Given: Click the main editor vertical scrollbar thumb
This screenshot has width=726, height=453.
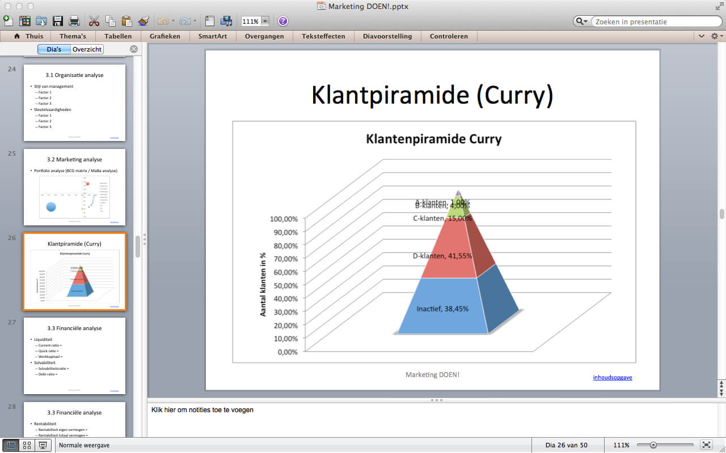Looking at the screenshot, I should (721, 214).
